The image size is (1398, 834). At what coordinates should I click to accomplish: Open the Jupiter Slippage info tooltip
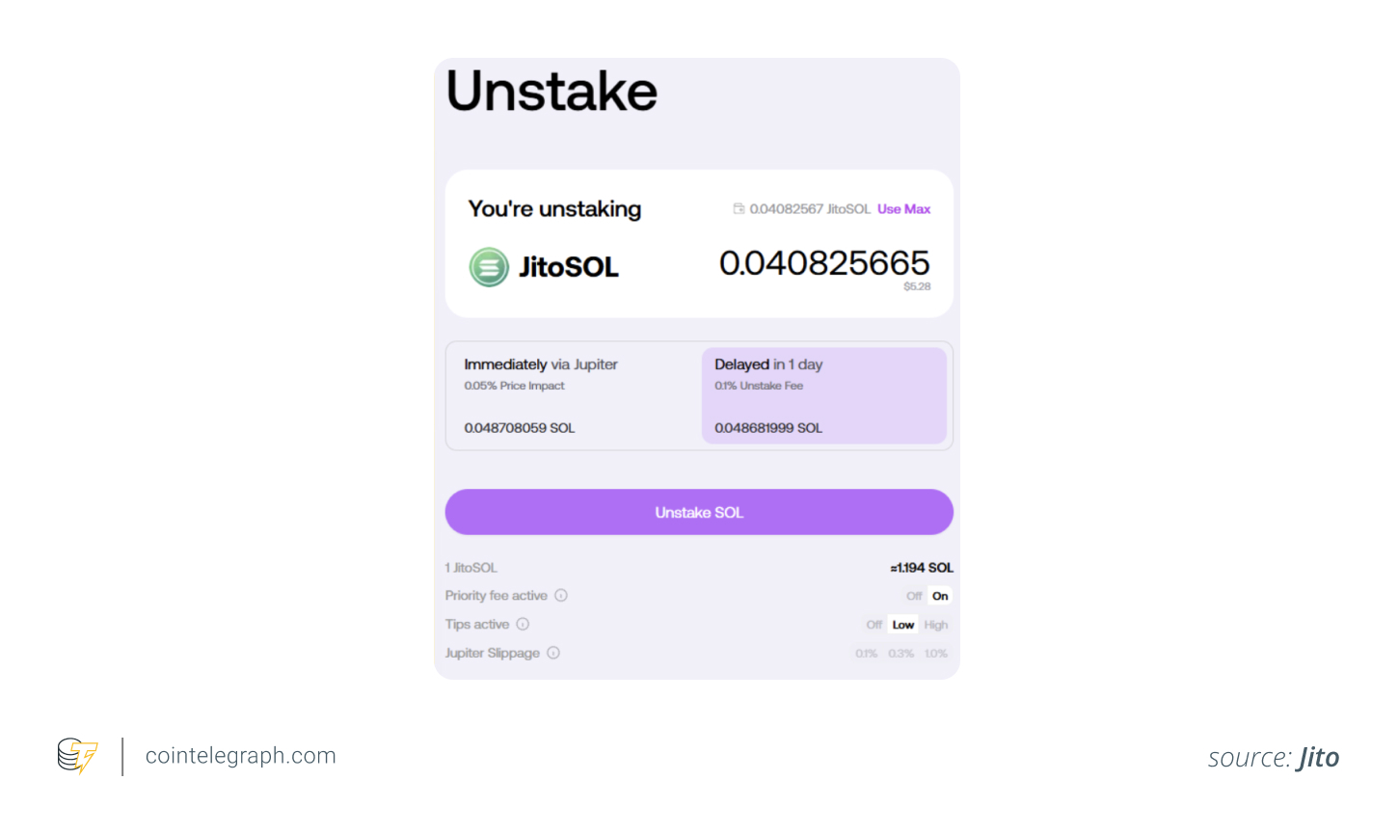point(553,653)
